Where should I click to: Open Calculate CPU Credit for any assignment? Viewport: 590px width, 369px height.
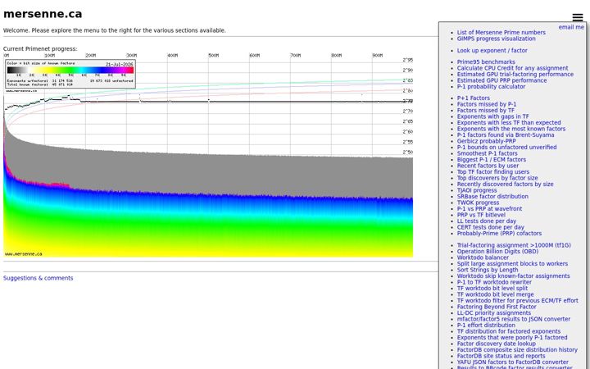(512, 68)
